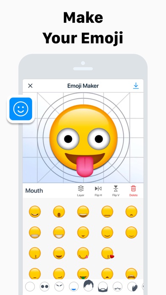Choose the kiss mouth with red heart

pyautogui.click(x=108, y=253)
